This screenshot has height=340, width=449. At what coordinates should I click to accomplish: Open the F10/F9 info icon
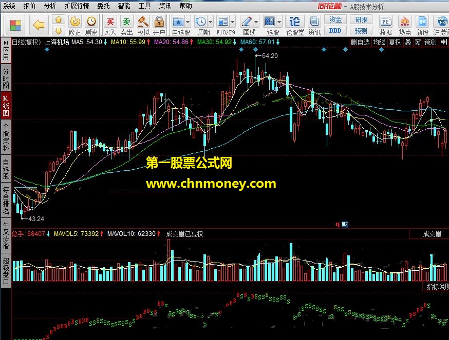click(x=223, y=22)
